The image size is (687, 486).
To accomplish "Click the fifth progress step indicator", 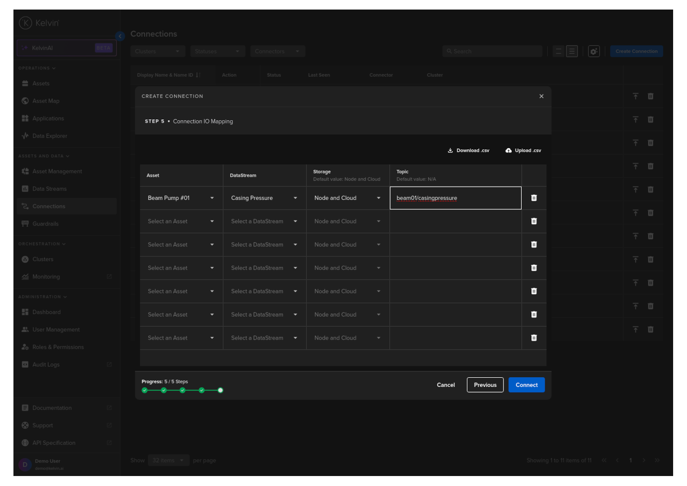I will coord(220,391).
